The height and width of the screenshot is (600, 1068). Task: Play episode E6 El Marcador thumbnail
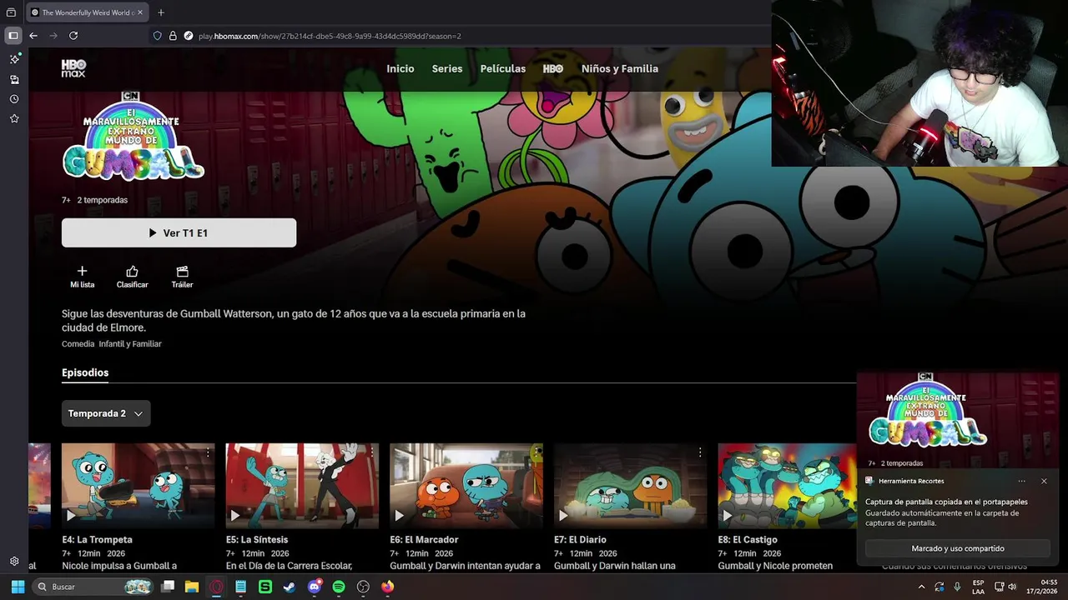click(x=466, y=486)
